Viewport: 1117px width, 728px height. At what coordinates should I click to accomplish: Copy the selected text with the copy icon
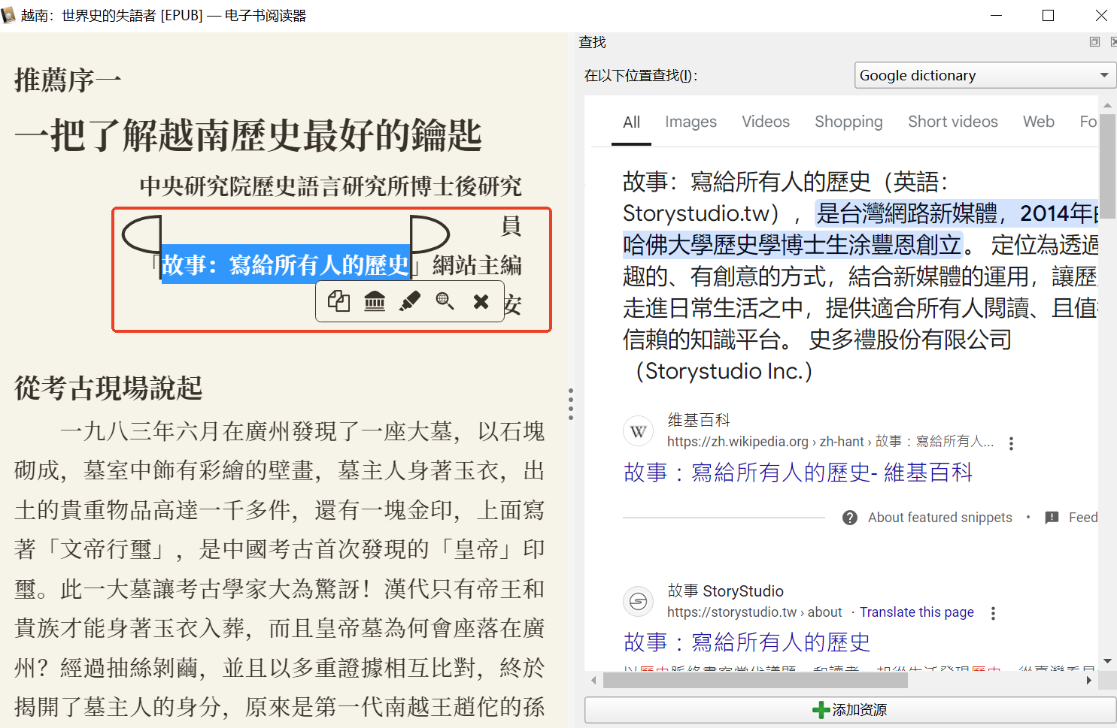tap(338, 301)
